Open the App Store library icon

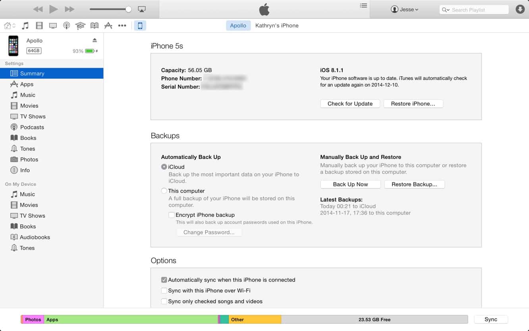[108, 25]
